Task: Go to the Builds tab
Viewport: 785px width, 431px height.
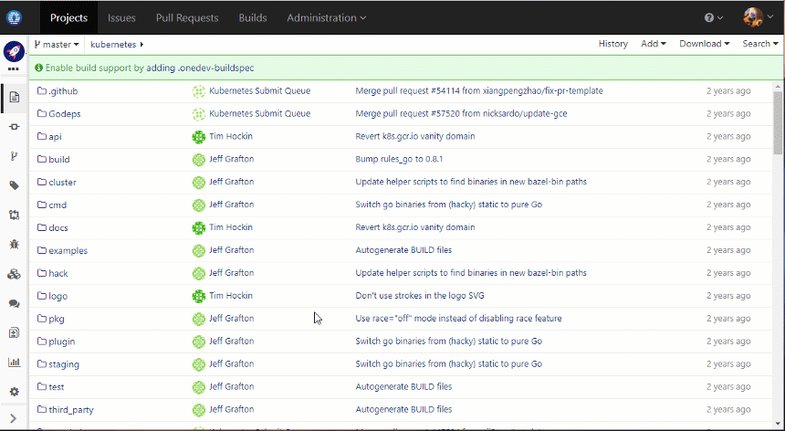Action: pos(253,18)
